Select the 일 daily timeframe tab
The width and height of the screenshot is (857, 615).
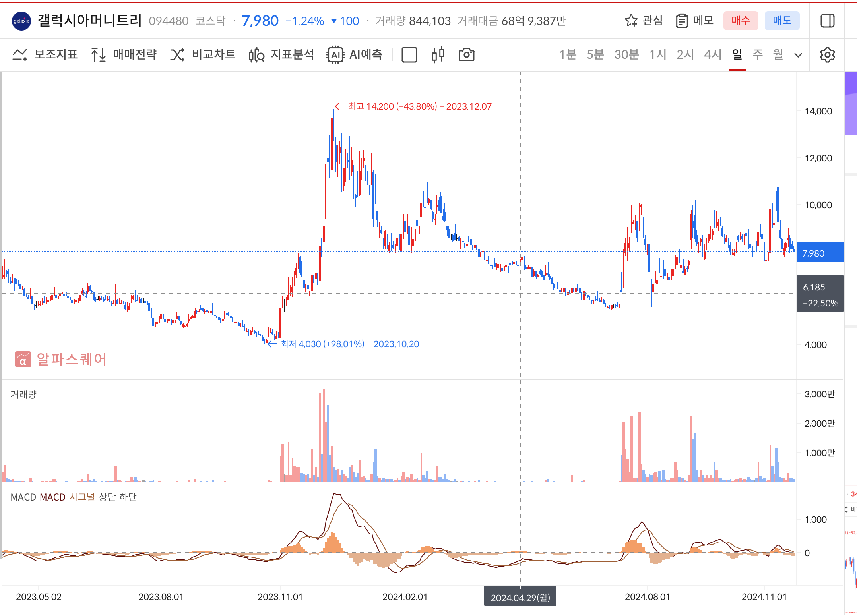pos(737,54)
